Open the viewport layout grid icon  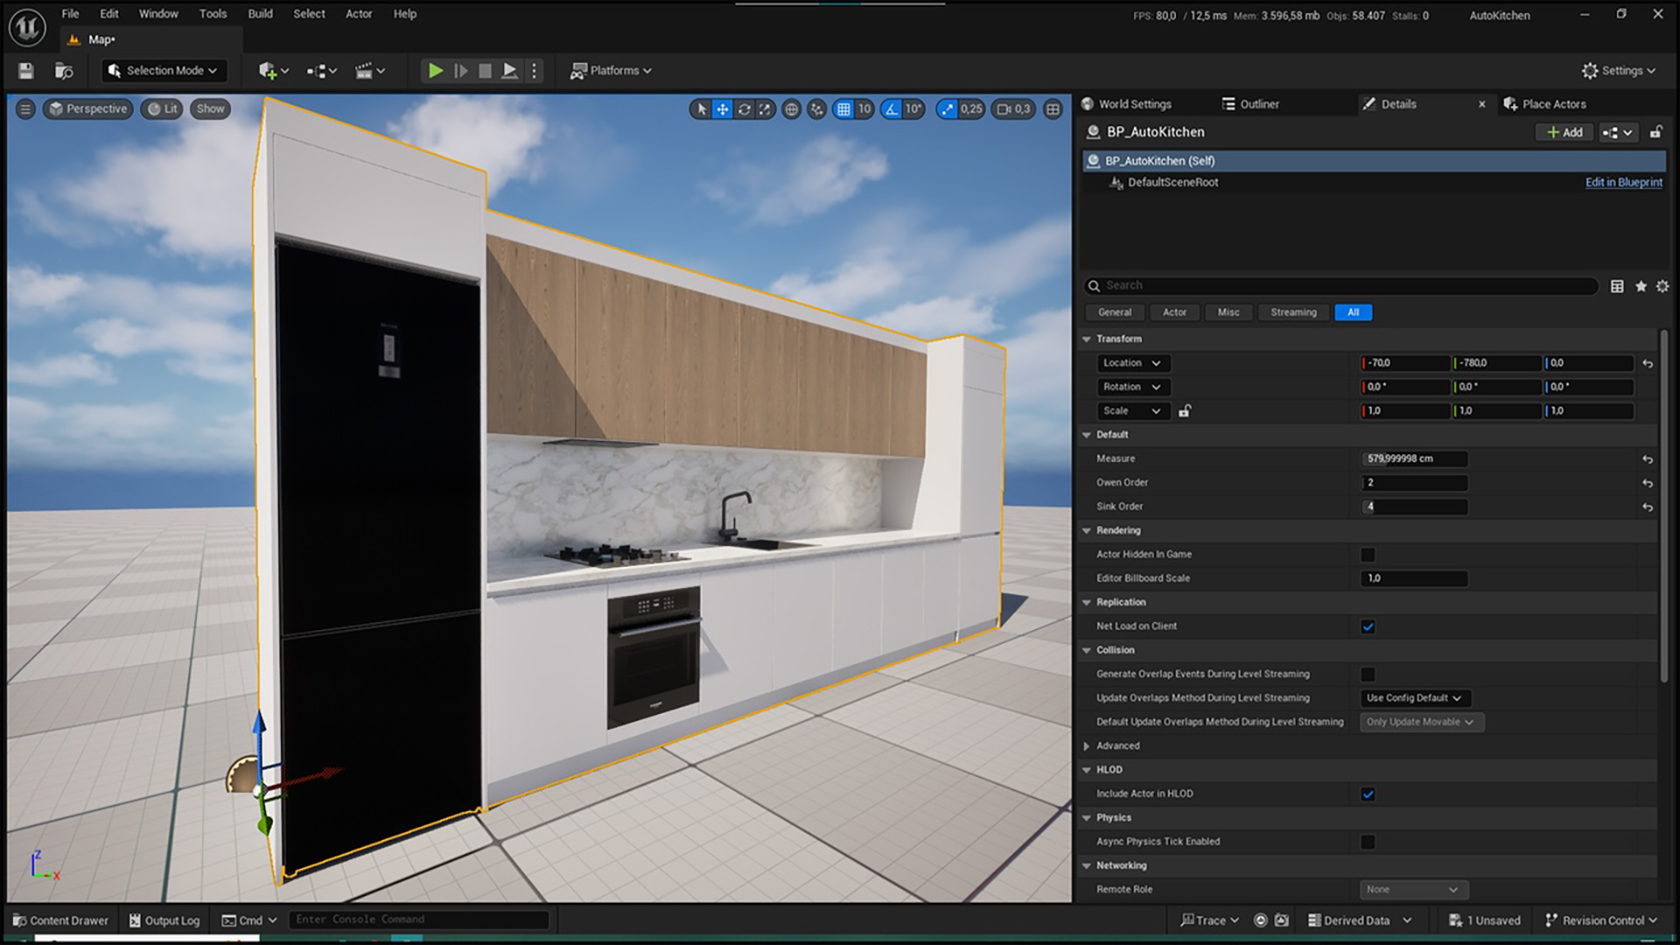(1053, 109)
